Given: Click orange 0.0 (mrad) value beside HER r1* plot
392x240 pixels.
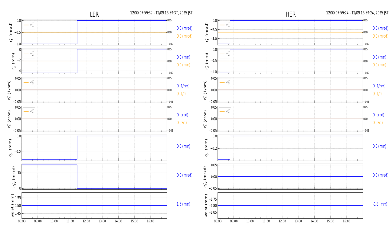Looking at the screenshot, I should (380, 36).
